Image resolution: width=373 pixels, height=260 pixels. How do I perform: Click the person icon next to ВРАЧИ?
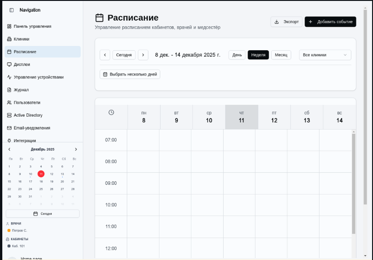(7, 224)
